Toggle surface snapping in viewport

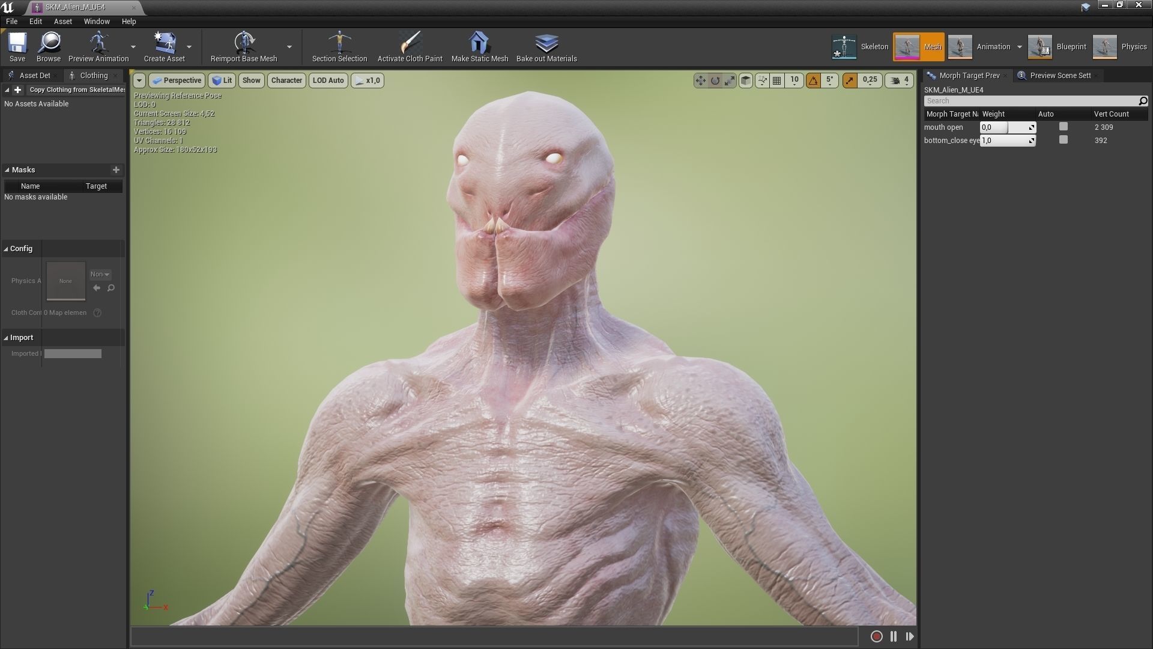tap(761, 81)
